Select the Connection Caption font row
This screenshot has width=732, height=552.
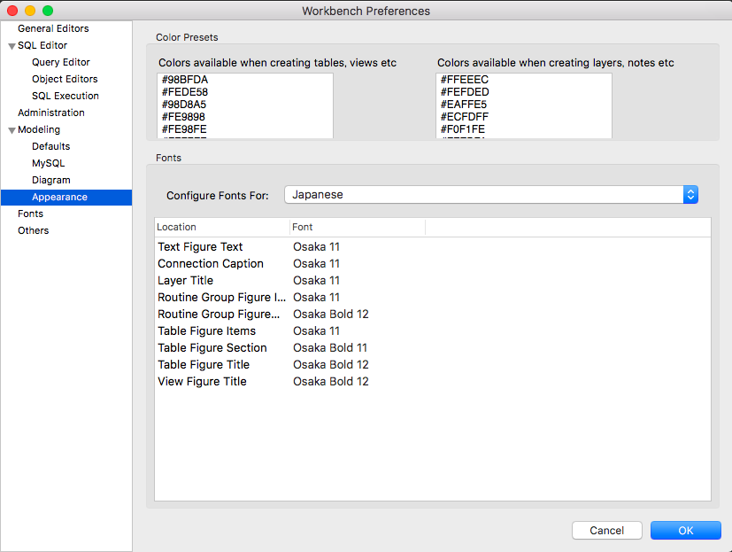click(211, 263)
